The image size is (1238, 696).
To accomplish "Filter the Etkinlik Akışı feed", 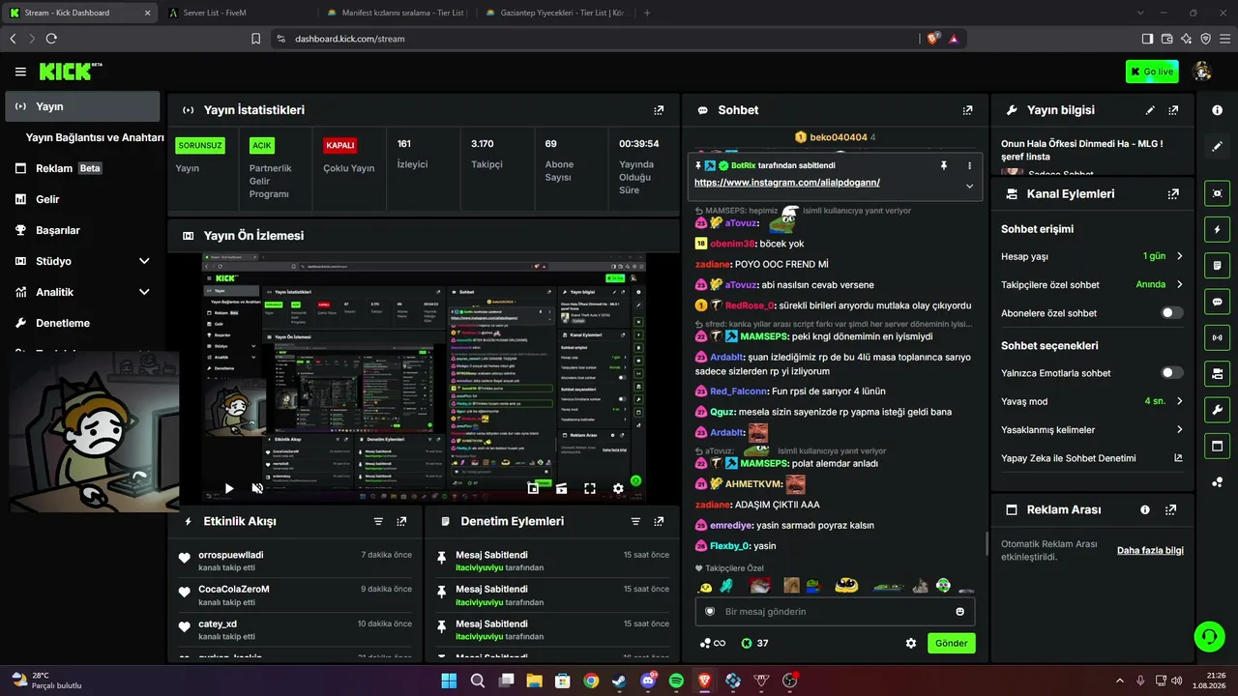I will [378, 521].
